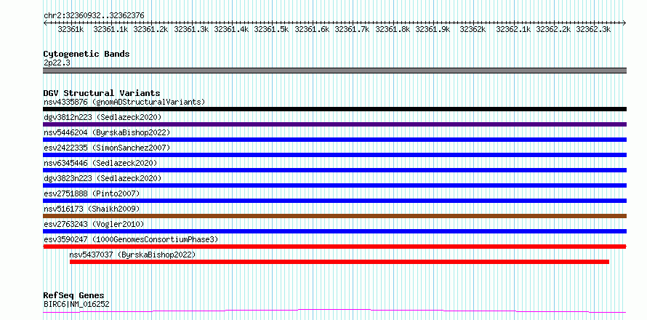Click the blue dgv3823n223 variant bar
Screen dimensions: 647x320
[334, 185]
